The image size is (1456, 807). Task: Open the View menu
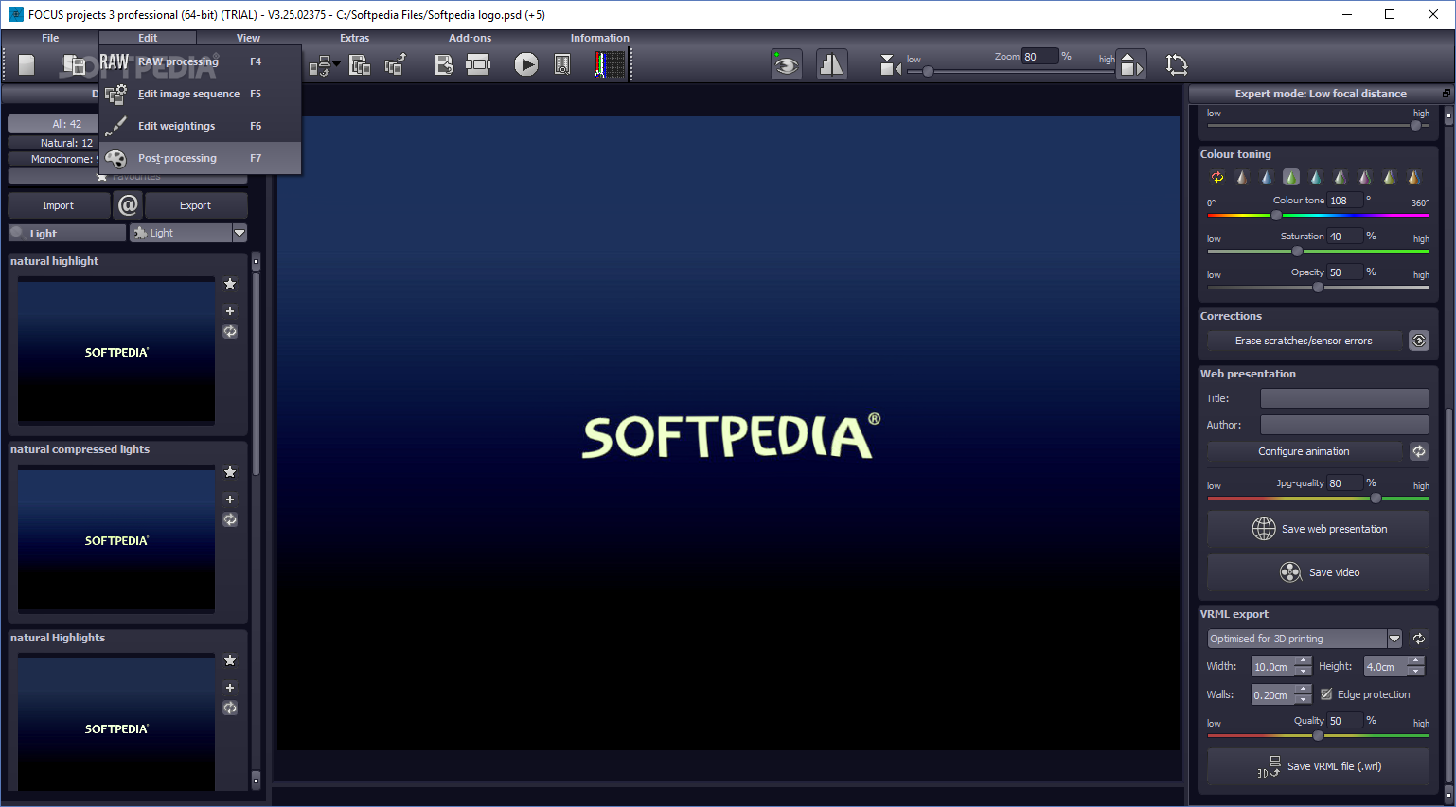click(x=248, y=38)
